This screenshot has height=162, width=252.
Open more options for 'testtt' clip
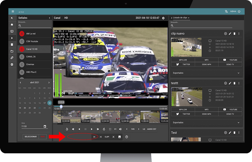[x=239, y=83]
